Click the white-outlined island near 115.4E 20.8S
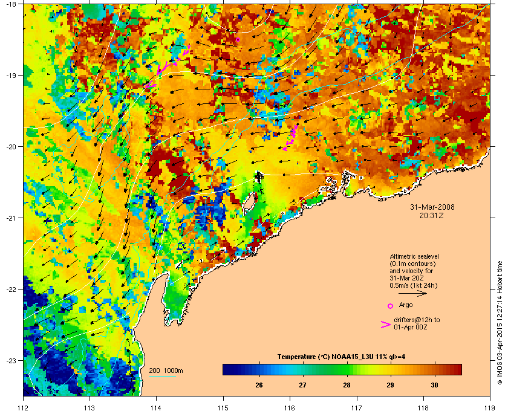508x411 pixels. [249, 202]
